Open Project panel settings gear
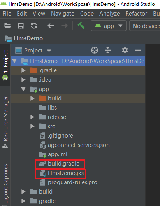 pos(125,50)
